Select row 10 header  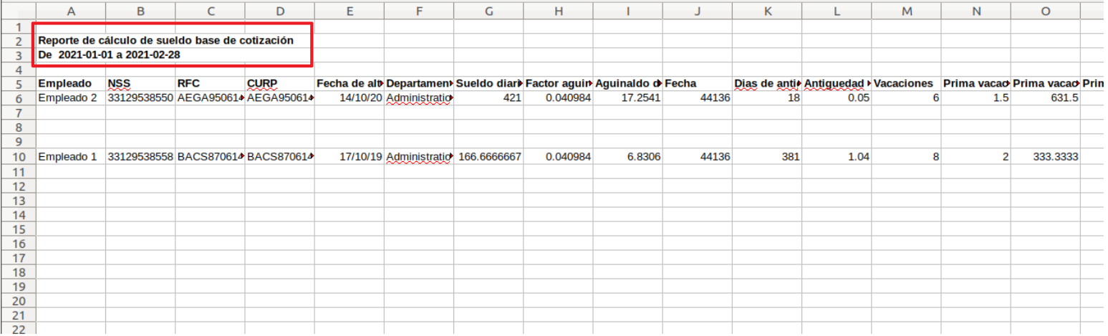click(x=18, y=157)
